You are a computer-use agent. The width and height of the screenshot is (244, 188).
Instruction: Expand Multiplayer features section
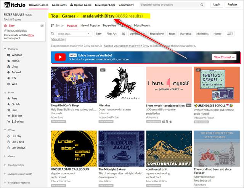5,183
